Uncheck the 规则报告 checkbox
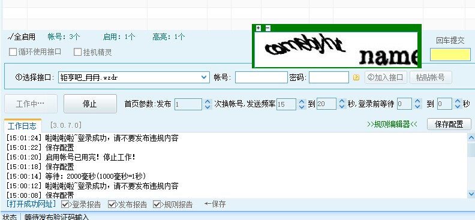This screenshot has width=475, height=220. [157, 204]
